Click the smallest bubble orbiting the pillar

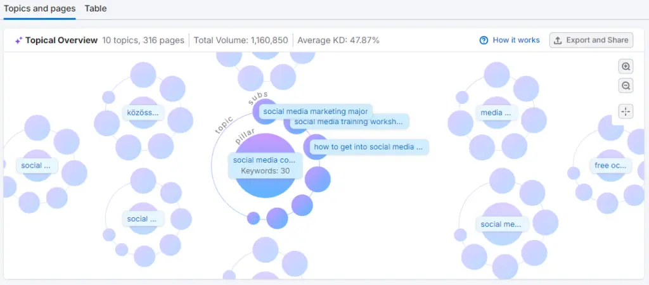click(x=254, y=218)
